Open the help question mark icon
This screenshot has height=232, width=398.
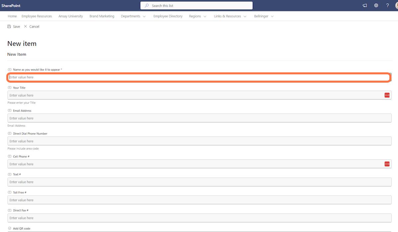[x=387, y=6]
